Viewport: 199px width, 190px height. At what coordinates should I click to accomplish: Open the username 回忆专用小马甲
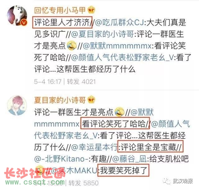point(60,10)
